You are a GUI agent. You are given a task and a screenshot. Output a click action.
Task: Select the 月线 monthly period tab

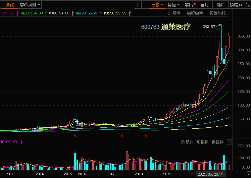pyautogui.click(x=10, y=5)
